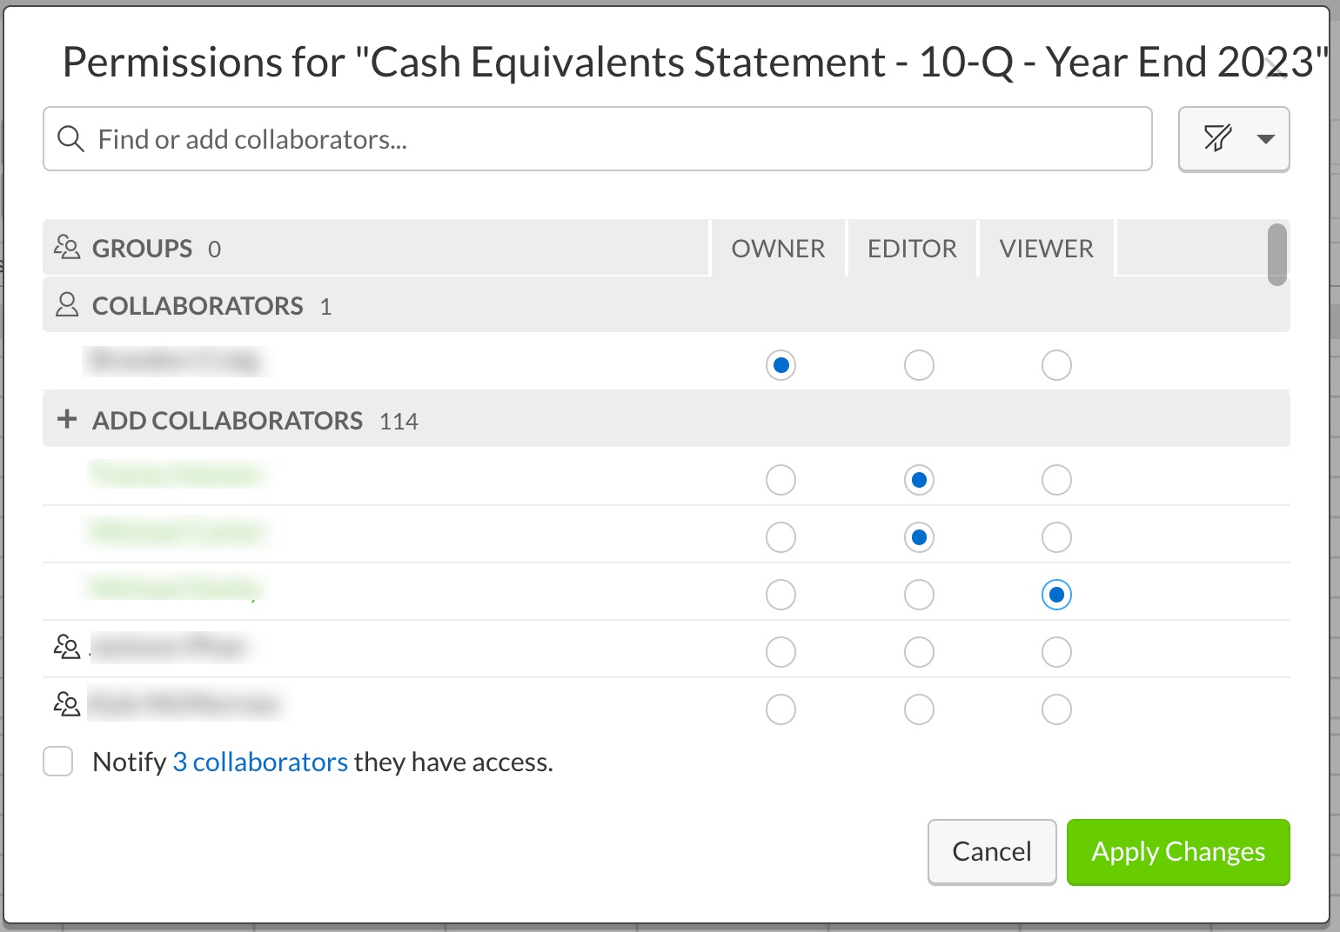Open the 3 collaborators link
The height and width of the screenshot is (932, 1340).
click(x=260, y=762)
